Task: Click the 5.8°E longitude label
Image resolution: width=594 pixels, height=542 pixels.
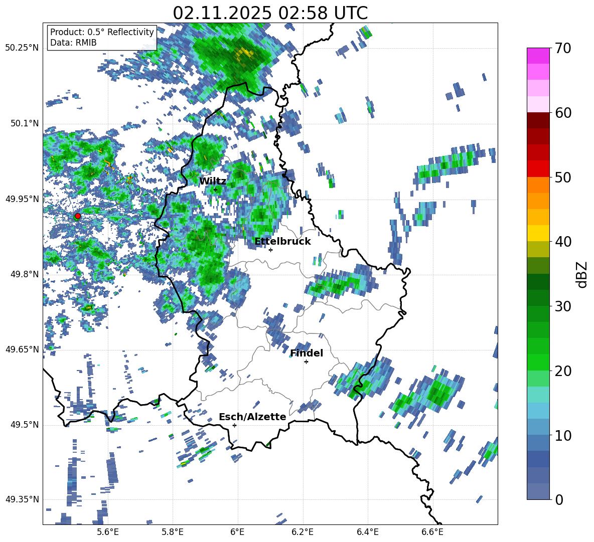Action: (173, 532)
